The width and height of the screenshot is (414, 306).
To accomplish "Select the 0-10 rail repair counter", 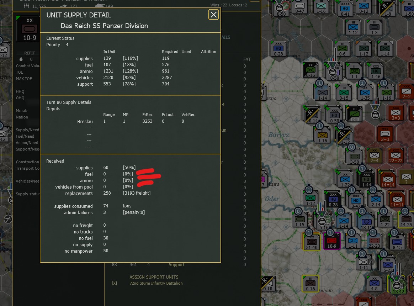I will point(268,284).
